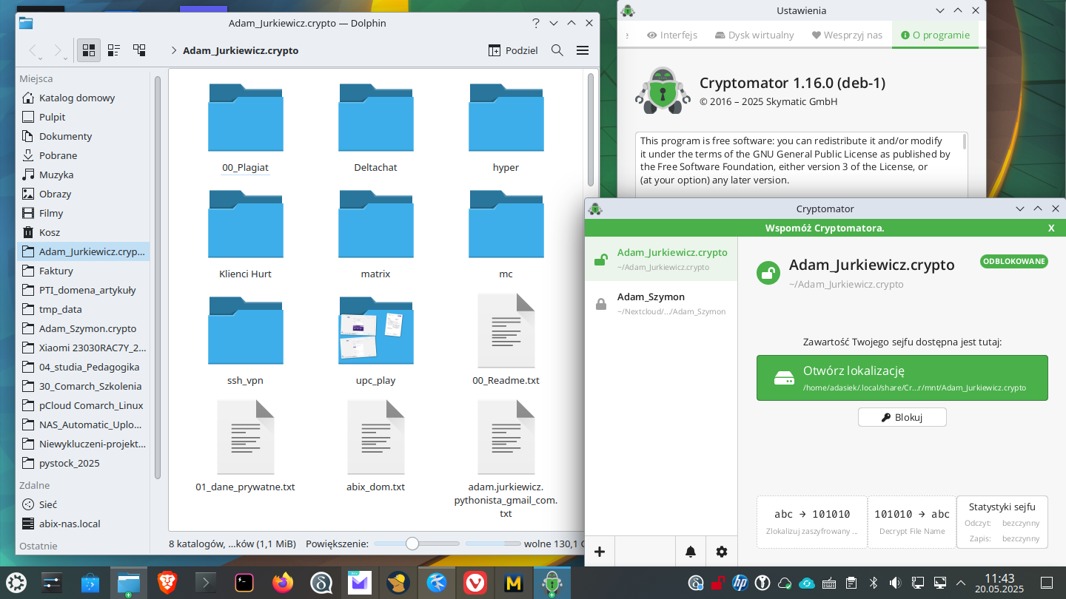
Task: Open the volume tray icon
Action: (895, 583)
